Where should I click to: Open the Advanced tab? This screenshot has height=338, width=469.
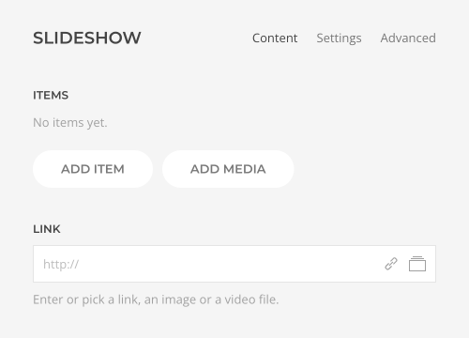click(408, 38)
